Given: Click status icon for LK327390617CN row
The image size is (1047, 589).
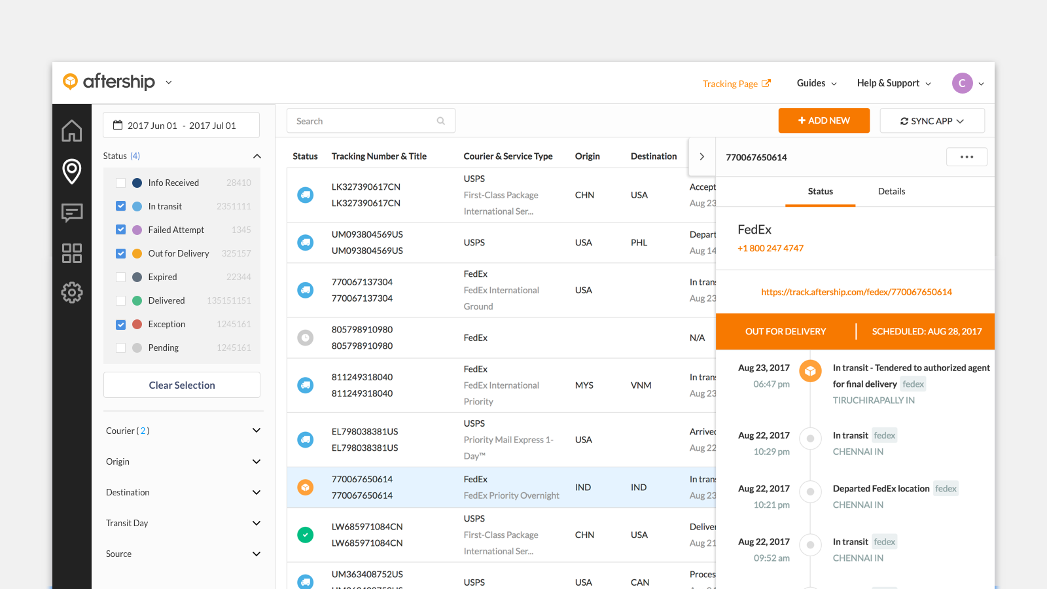Looking at the screenshot, I should tap(306, 195).
